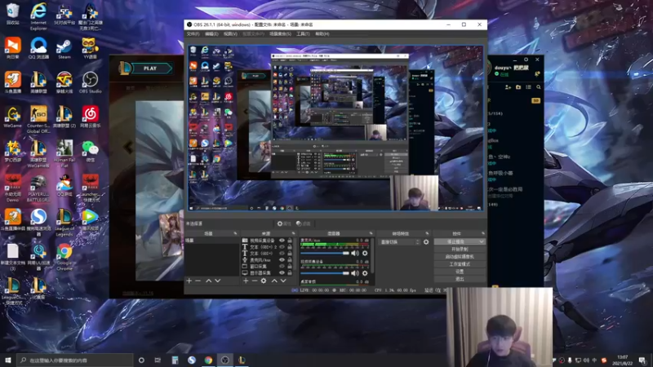Viewport: 653px width, 367px height.
Task: Add a new source with the plus icon
Action: click(x=246, y=281)
